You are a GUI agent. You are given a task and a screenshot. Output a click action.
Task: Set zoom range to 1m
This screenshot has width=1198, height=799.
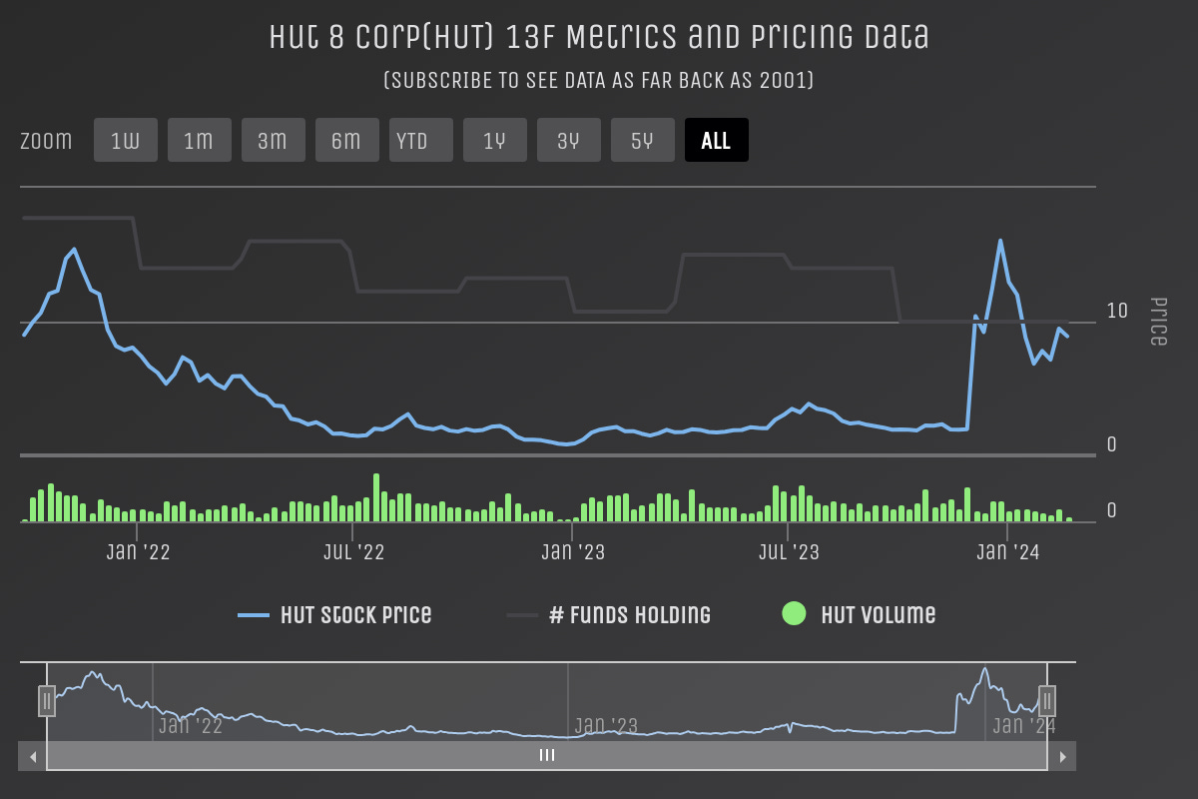[x=200, y=140]
